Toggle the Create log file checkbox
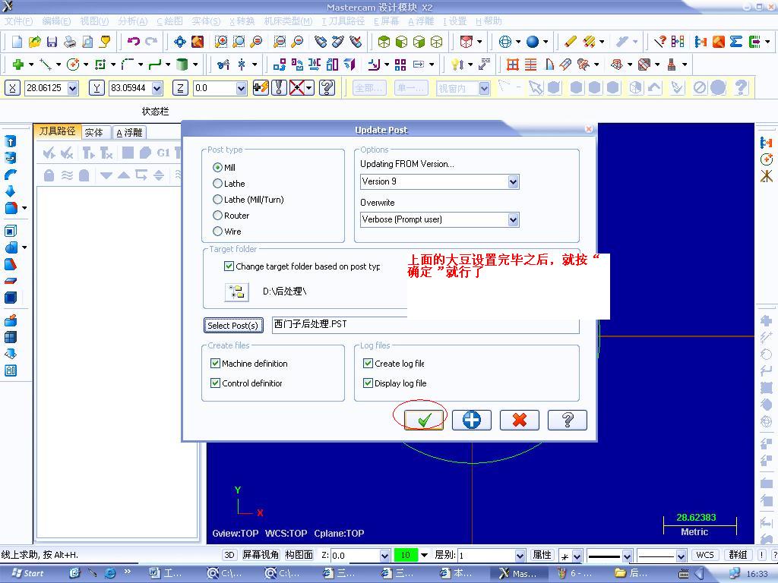 coord(368,364)
